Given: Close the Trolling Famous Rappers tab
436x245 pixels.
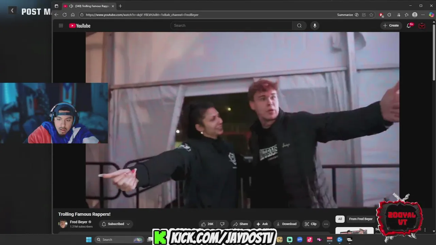Looking at the screenshot, I should (113, 6).
